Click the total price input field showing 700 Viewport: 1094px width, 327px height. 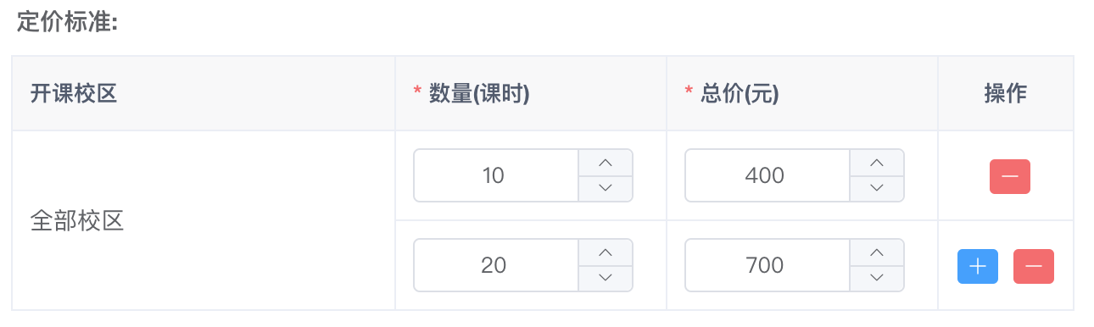click(767, 265)
